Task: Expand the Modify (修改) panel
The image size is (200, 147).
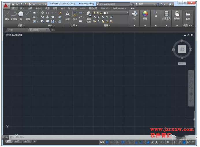Action: pyautogui.click(x=51, y=25)
